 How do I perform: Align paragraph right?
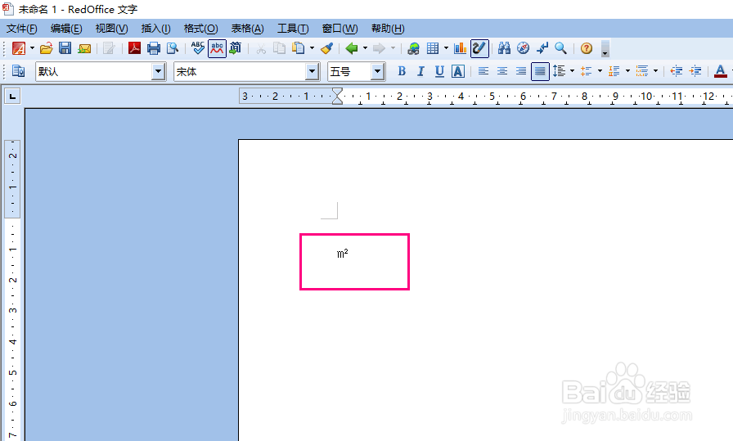click(x=521, y=71)
